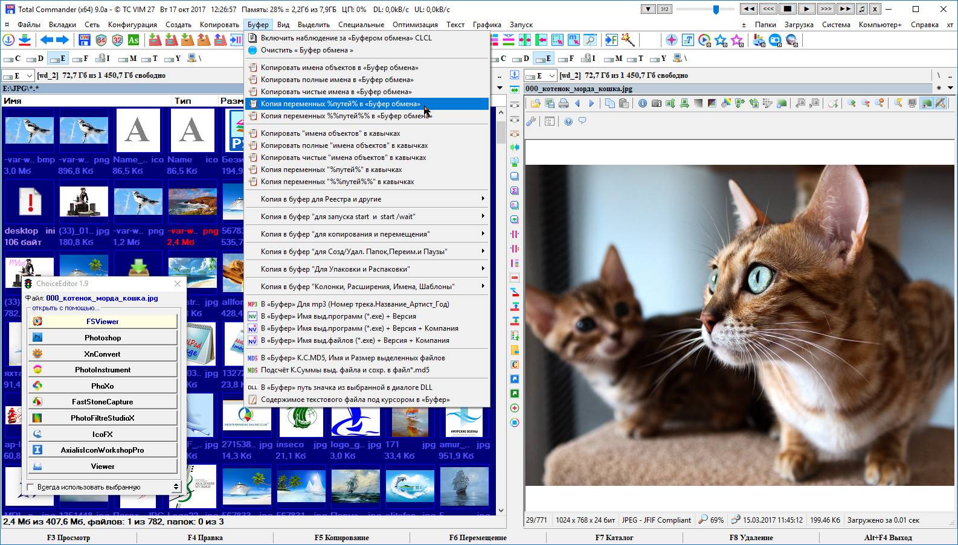Switch the right panel to drive D
Image resolution: width=958 pixels, height=545 pixels.
[520, 59]
